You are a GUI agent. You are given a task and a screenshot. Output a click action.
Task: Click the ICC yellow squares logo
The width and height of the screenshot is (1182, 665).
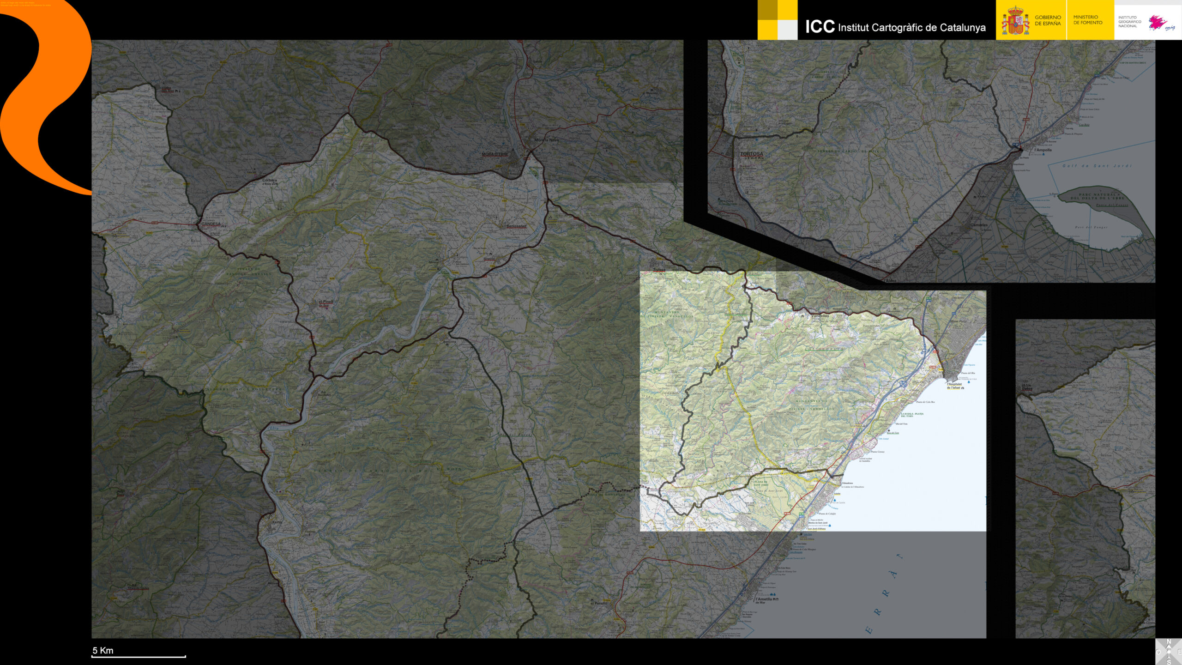point(778,20)
